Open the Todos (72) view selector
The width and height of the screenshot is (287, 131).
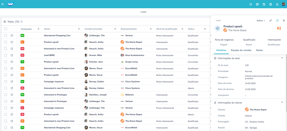13,22
